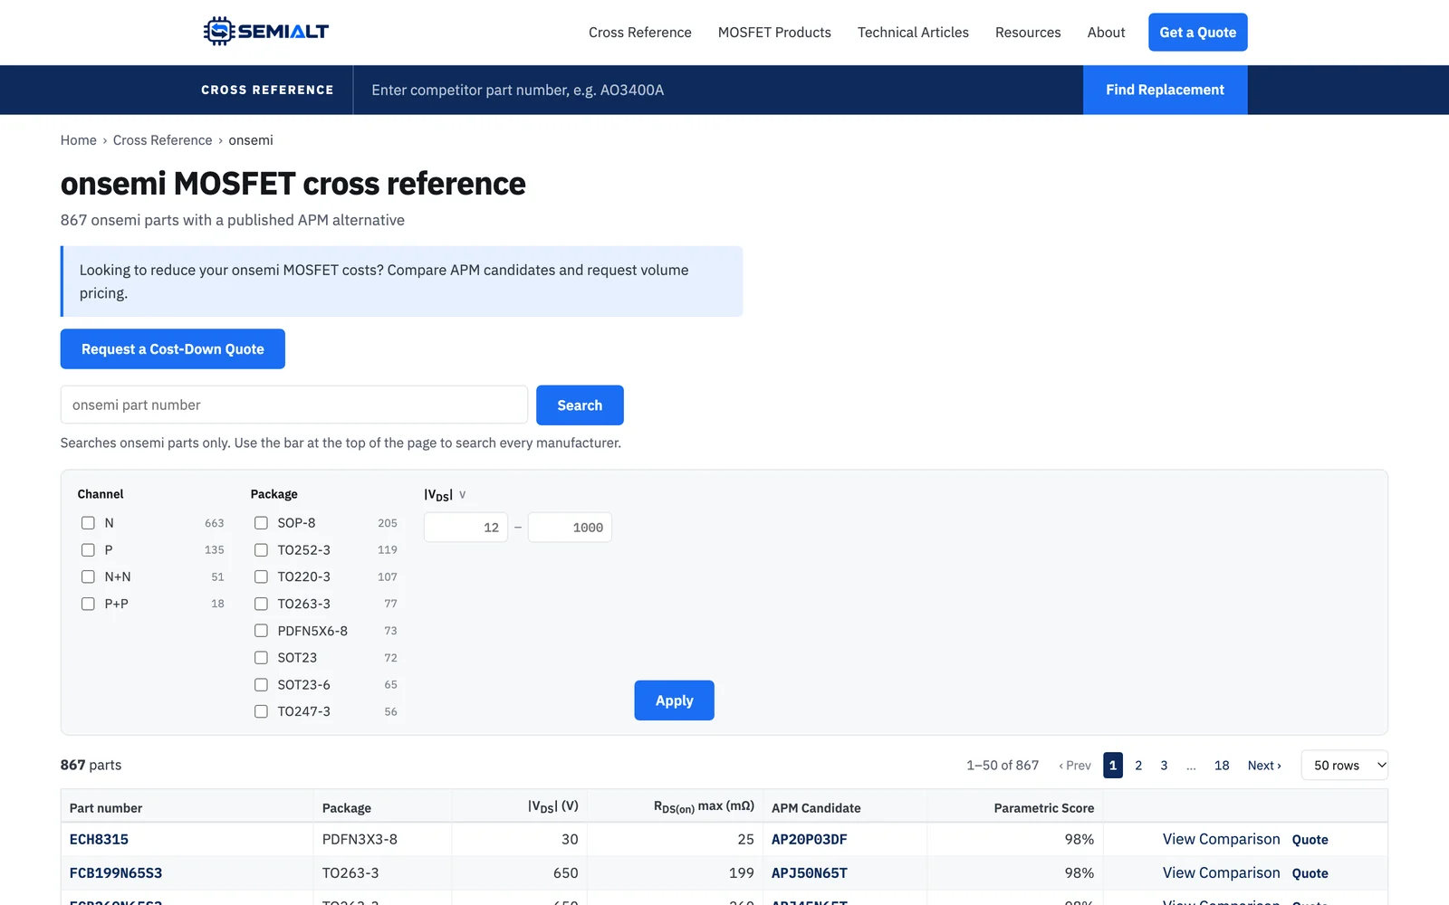Viewport: 1449px width, 905px height.
Task: Open the 50 rows dropdown
Action: click(x=1344, y=766)
